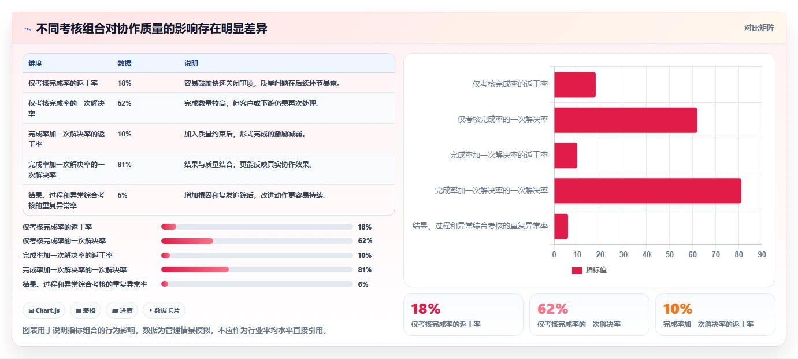Screen dimensions: 798x359
Task: Click the 数据 column header
Action: pos(124,64)
